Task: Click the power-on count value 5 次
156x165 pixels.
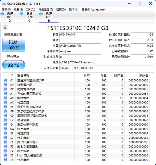Action: [142, 51]
